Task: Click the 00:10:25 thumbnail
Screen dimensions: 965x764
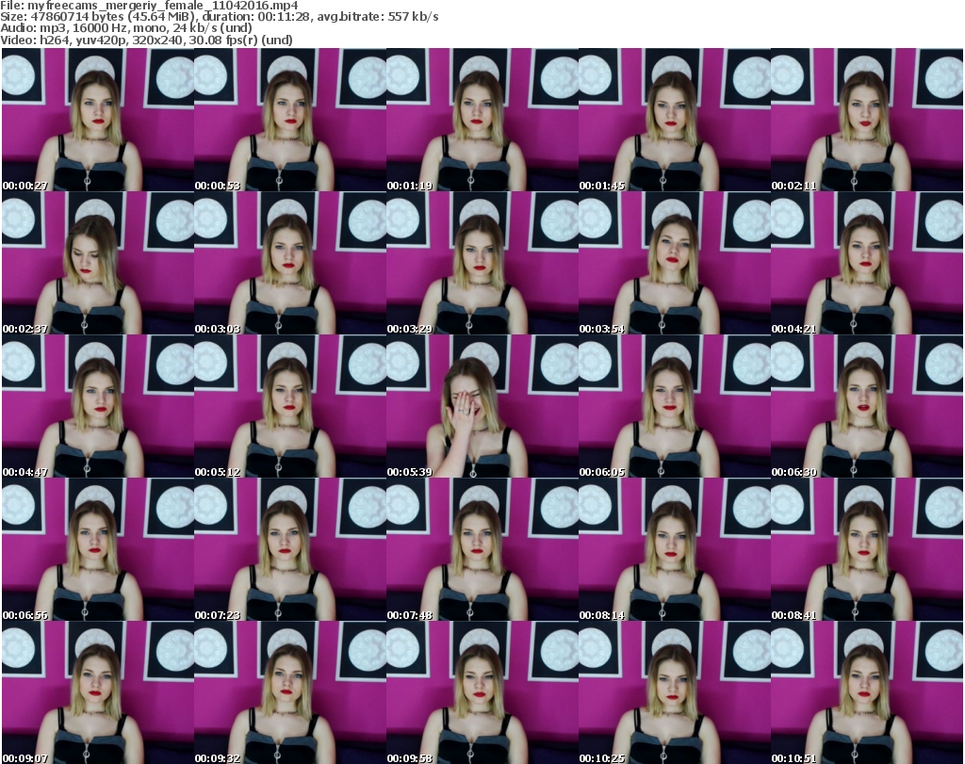Action: [x=675, y=692]
